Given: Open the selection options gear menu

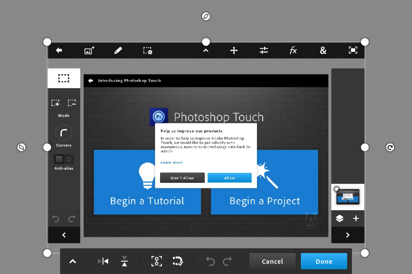Looking at the screenshot, I should [x=148, y=51].
